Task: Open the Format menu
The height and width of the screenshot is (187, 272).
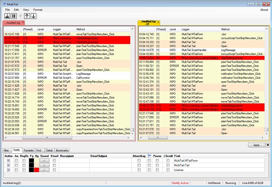Action: 38,9
